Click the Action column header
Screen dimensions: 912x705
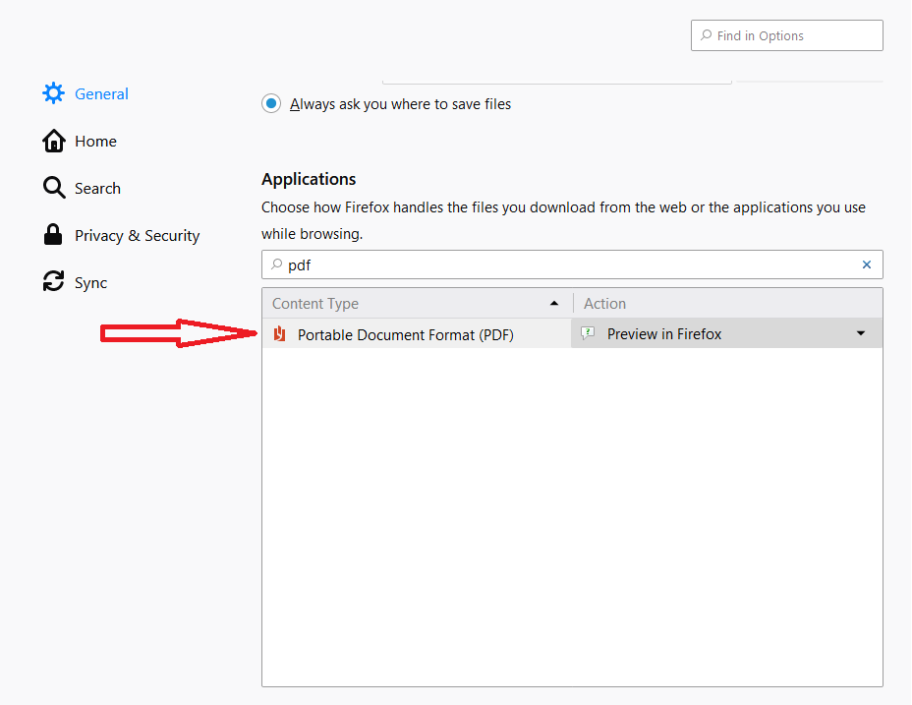(x=727, y=303)
